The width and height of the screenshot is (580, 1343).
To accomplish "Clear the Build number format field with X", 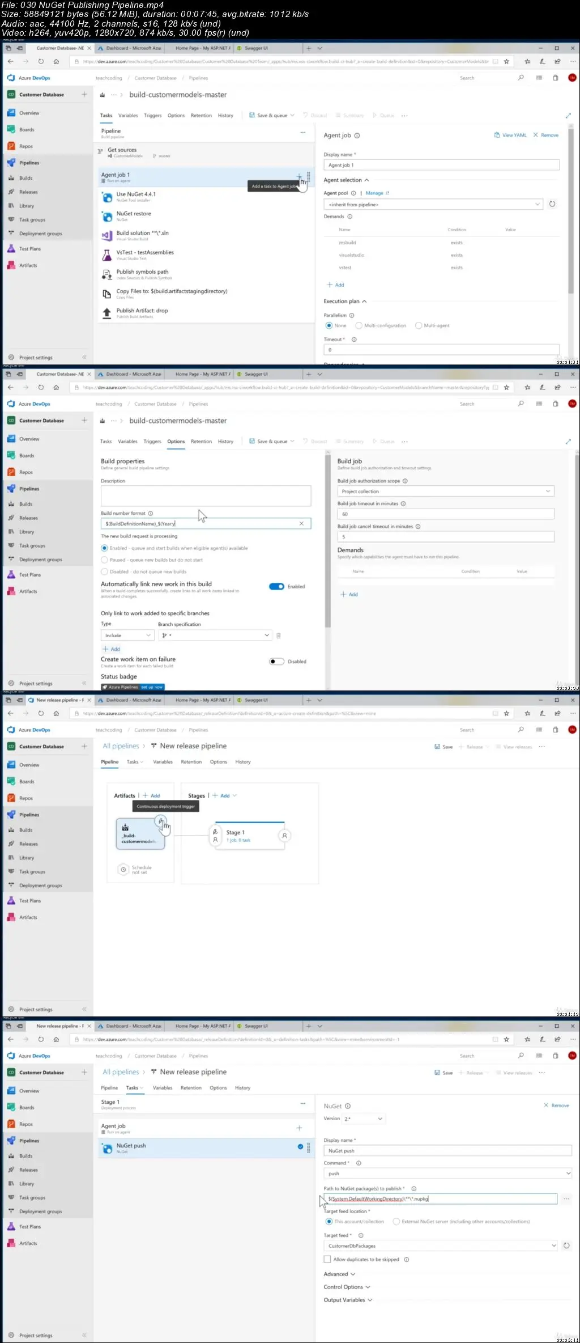I will pyautogui.click(x=302, y=523).
